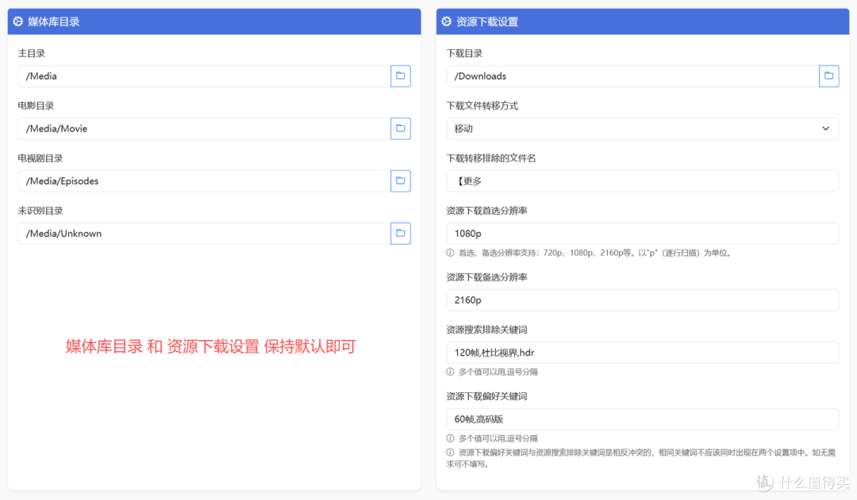
Task: Click 资源下载备选分辨率 field showing 2160p
Action: (643, 300)
